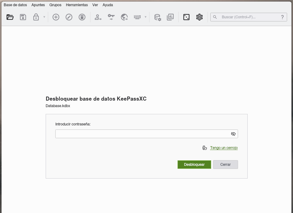Click the save database floppy icon

(23, 17)
